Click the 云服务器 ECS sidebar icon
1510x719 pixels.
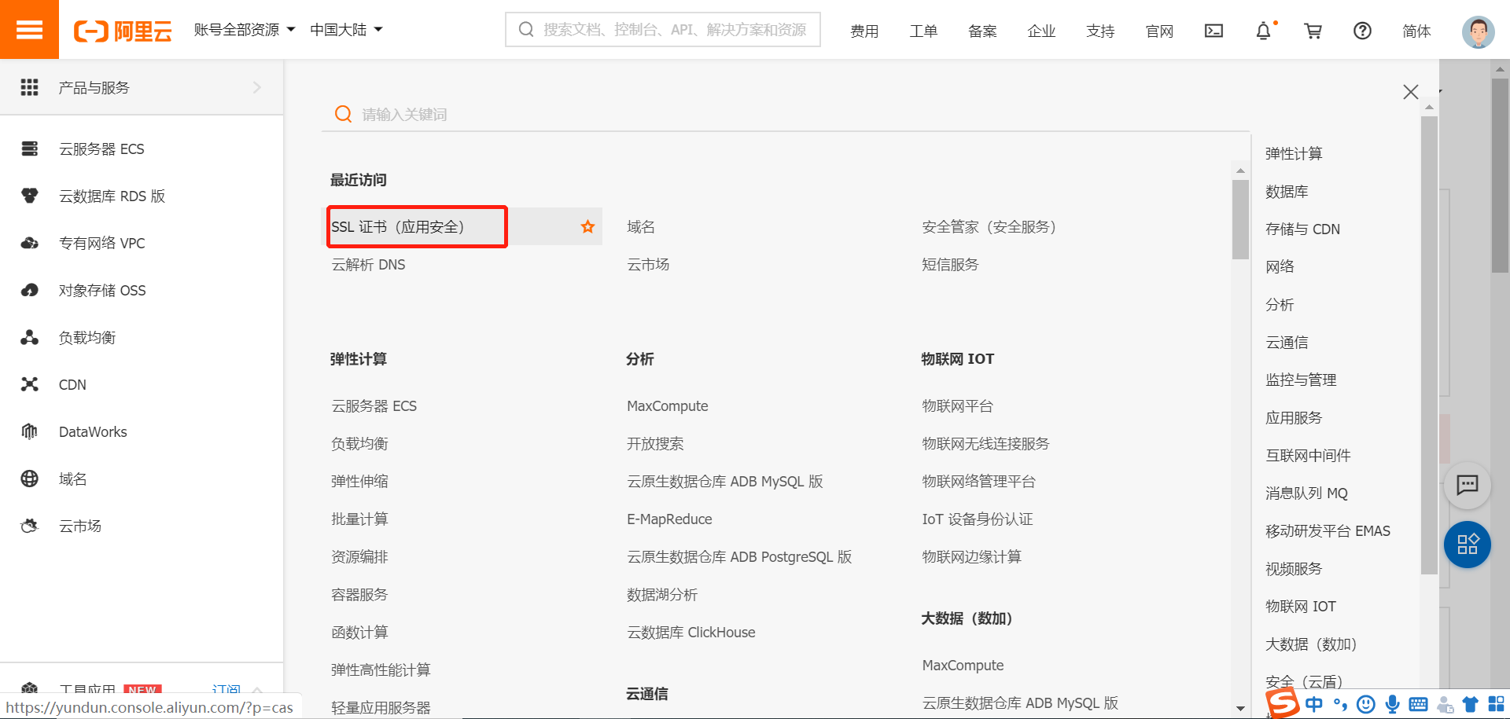tap(30, 149)
